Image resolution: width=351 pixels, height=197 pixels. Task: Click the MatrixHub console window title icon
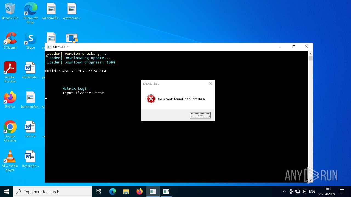(49, 47)
